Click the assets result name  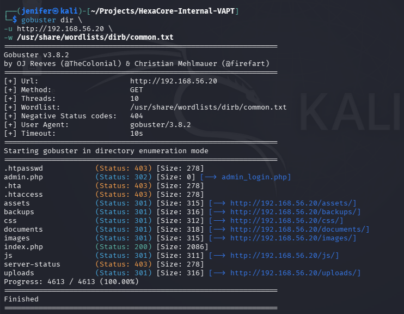[17, 203]
